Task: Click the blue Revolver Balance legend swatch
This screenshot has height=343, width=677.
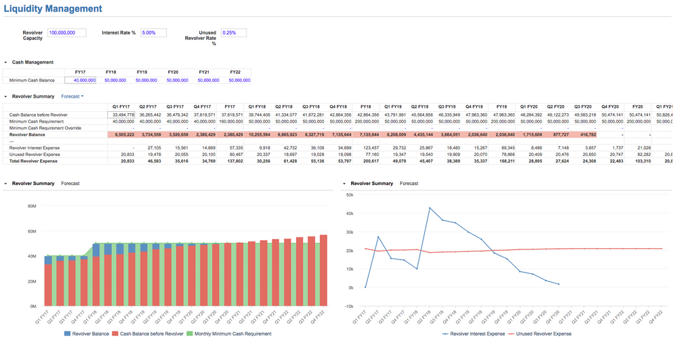Action: (x=68, y=334)
